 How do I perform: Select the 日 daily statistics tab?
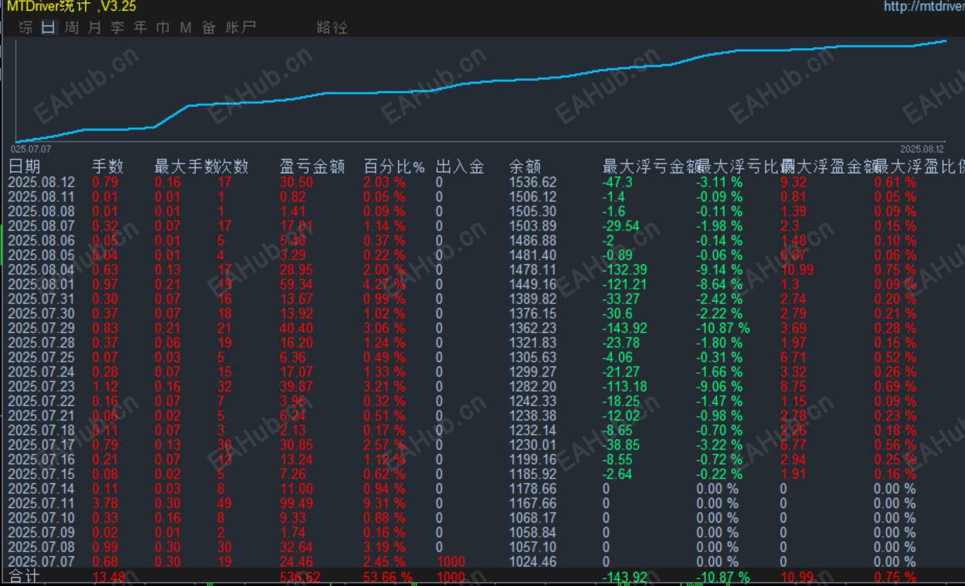coord(48,28)
